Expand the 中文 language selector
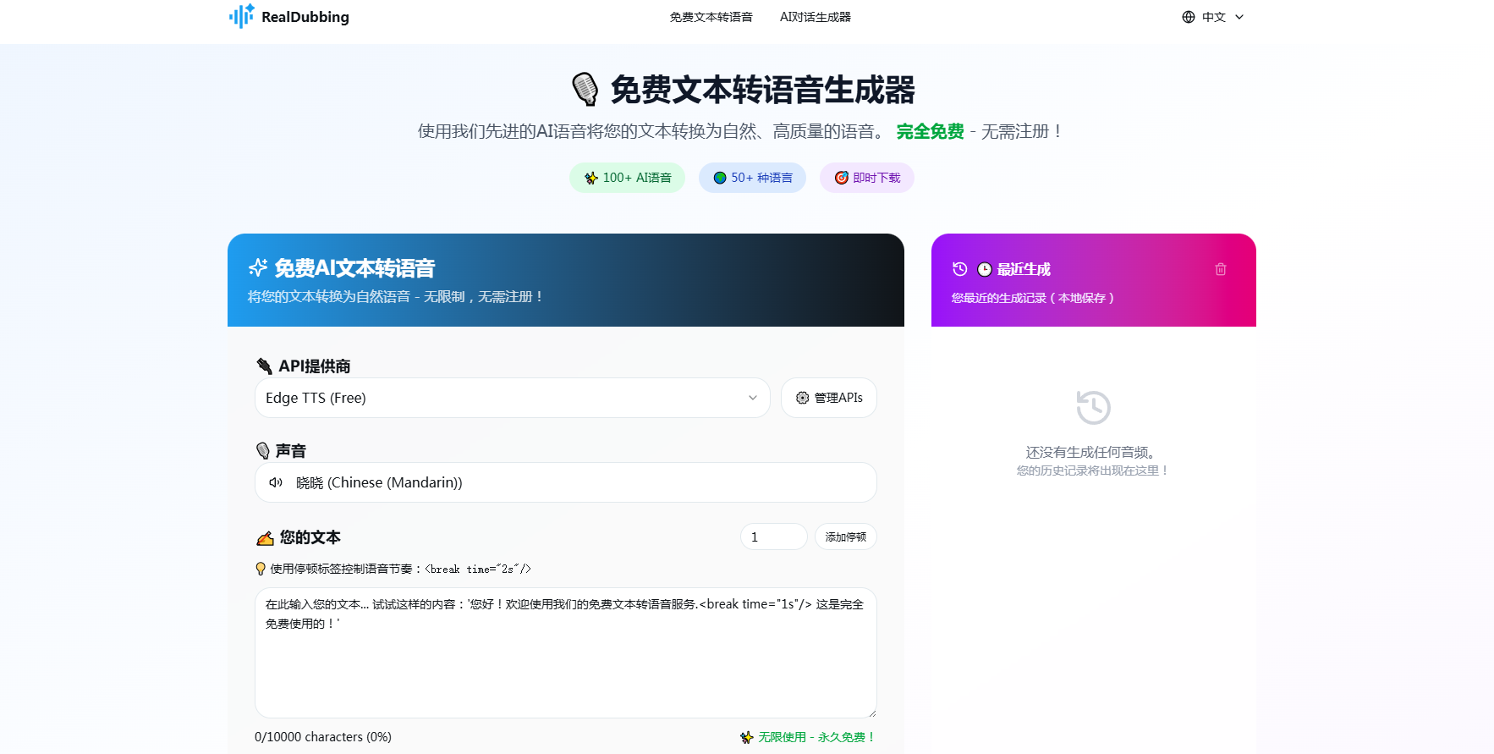 click(x=1214, y=17)
